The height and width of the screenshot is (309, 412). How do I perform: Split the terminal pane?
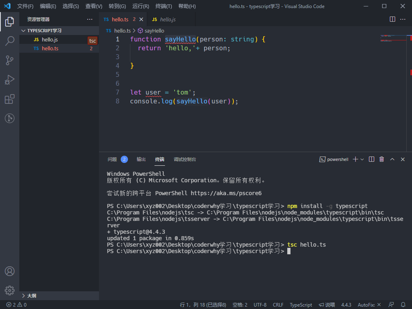[x=371, y=159]
